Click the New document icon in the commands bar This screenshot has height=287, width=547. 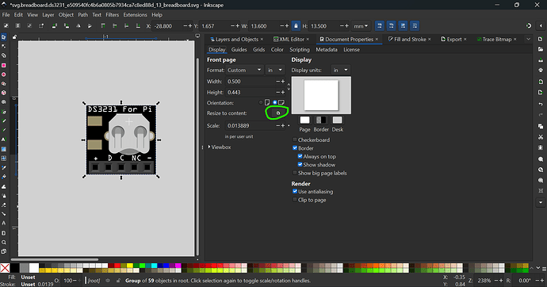click(x=541, y=39)
